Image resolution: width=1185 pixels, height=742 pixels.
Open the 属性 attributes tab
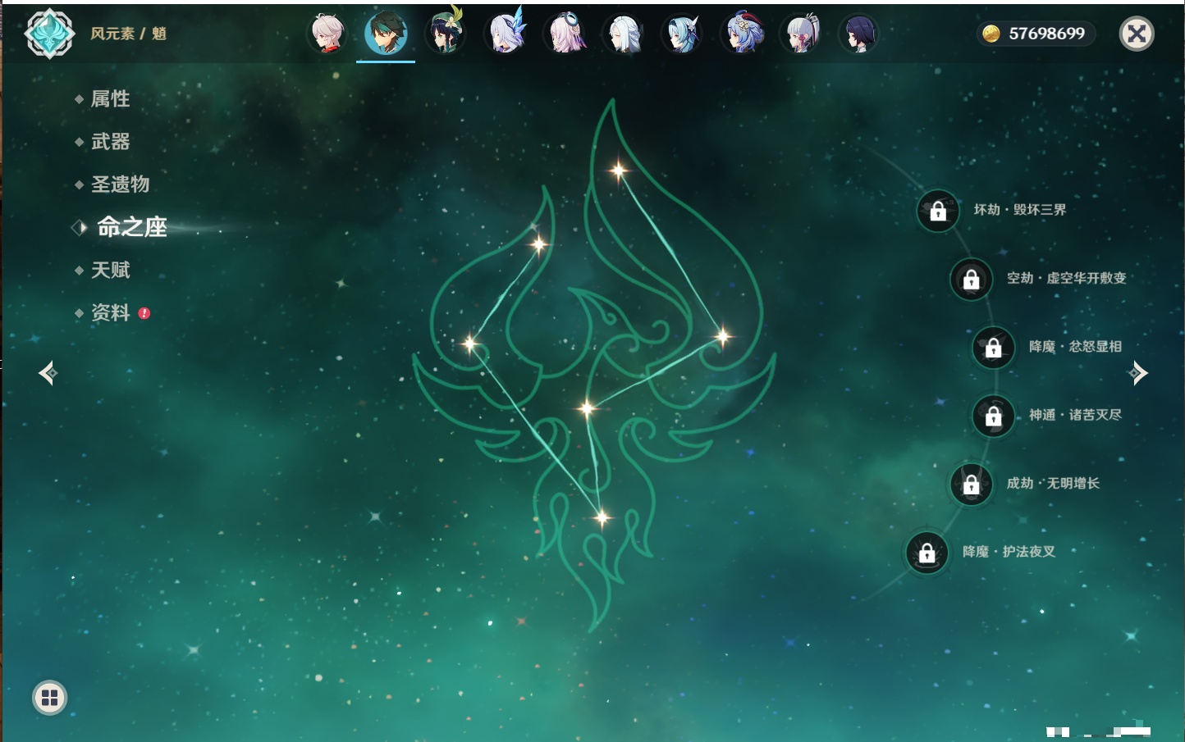click(x=110, y=99)
